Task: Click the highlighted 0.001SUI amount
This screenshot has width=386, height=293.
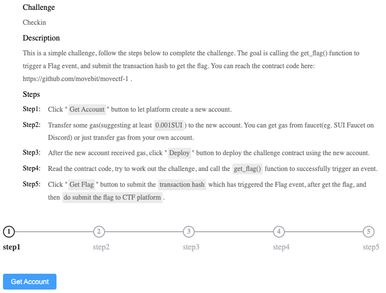Action: 169,125
